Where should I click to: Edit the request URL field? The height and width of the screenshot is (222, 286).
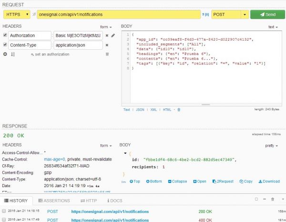click(119, 14)
